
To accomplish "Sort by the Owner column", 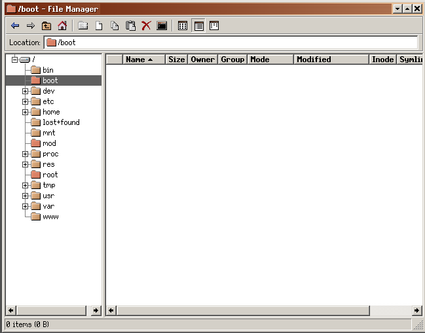I will pyautogui.click(x=203, y=60).
